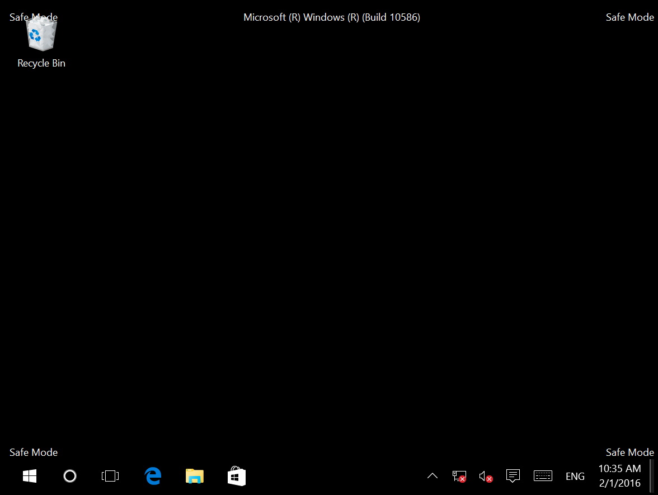Open File Explorer from the taskbar
Image resolution: width=658 pixels, height=495 pixels.
pyautogui.click(x=194, y=476)
